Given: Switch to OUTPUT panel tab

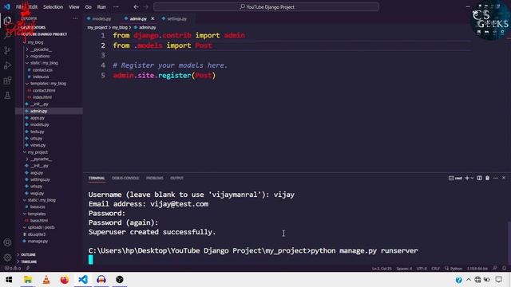Looking at the screenshot, I should pyautogui.click(x=177, y=178).
